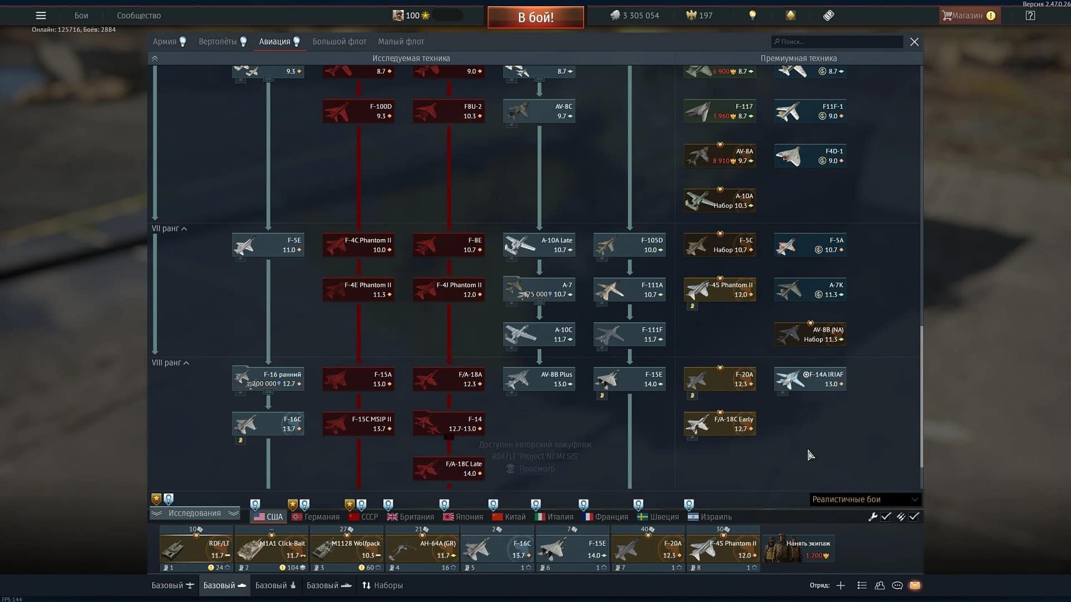Open the chat speech bubble icon

point(897,585)
